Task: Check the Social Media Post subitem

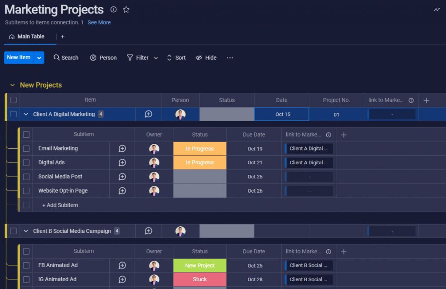Action: tap(26, 177)
